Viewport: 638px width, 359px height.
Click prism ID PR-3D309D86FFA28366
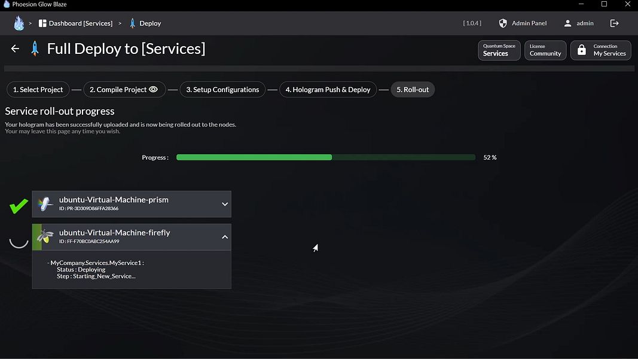click(88, 208)
